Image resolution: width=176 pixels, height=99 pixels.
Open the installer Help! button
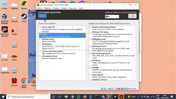pyautogui.click(x=132, y=16)
